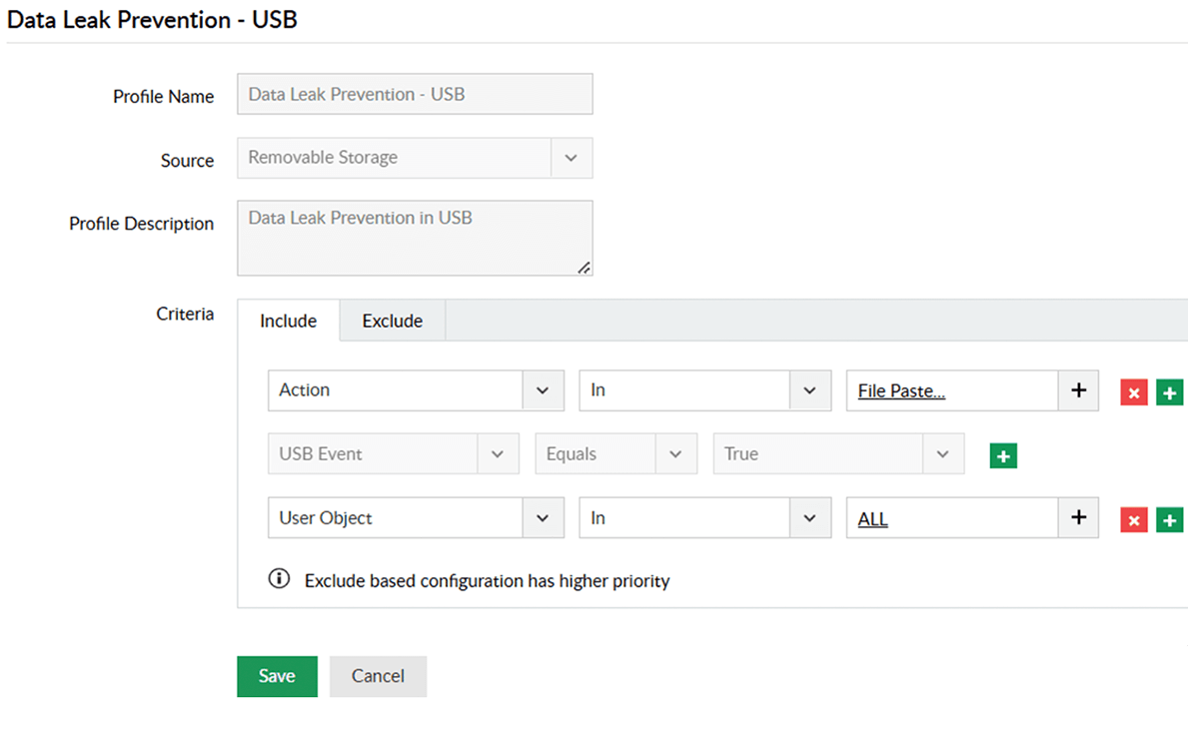This screenshot has width=1188, height=735.
Task: Open the Action attribute dropdown
Action: [544, 390]
